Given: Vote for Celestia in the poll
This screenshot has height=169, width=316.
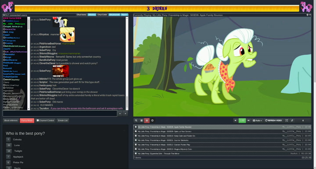Looking at the screenshot, I should coord(8,140).
